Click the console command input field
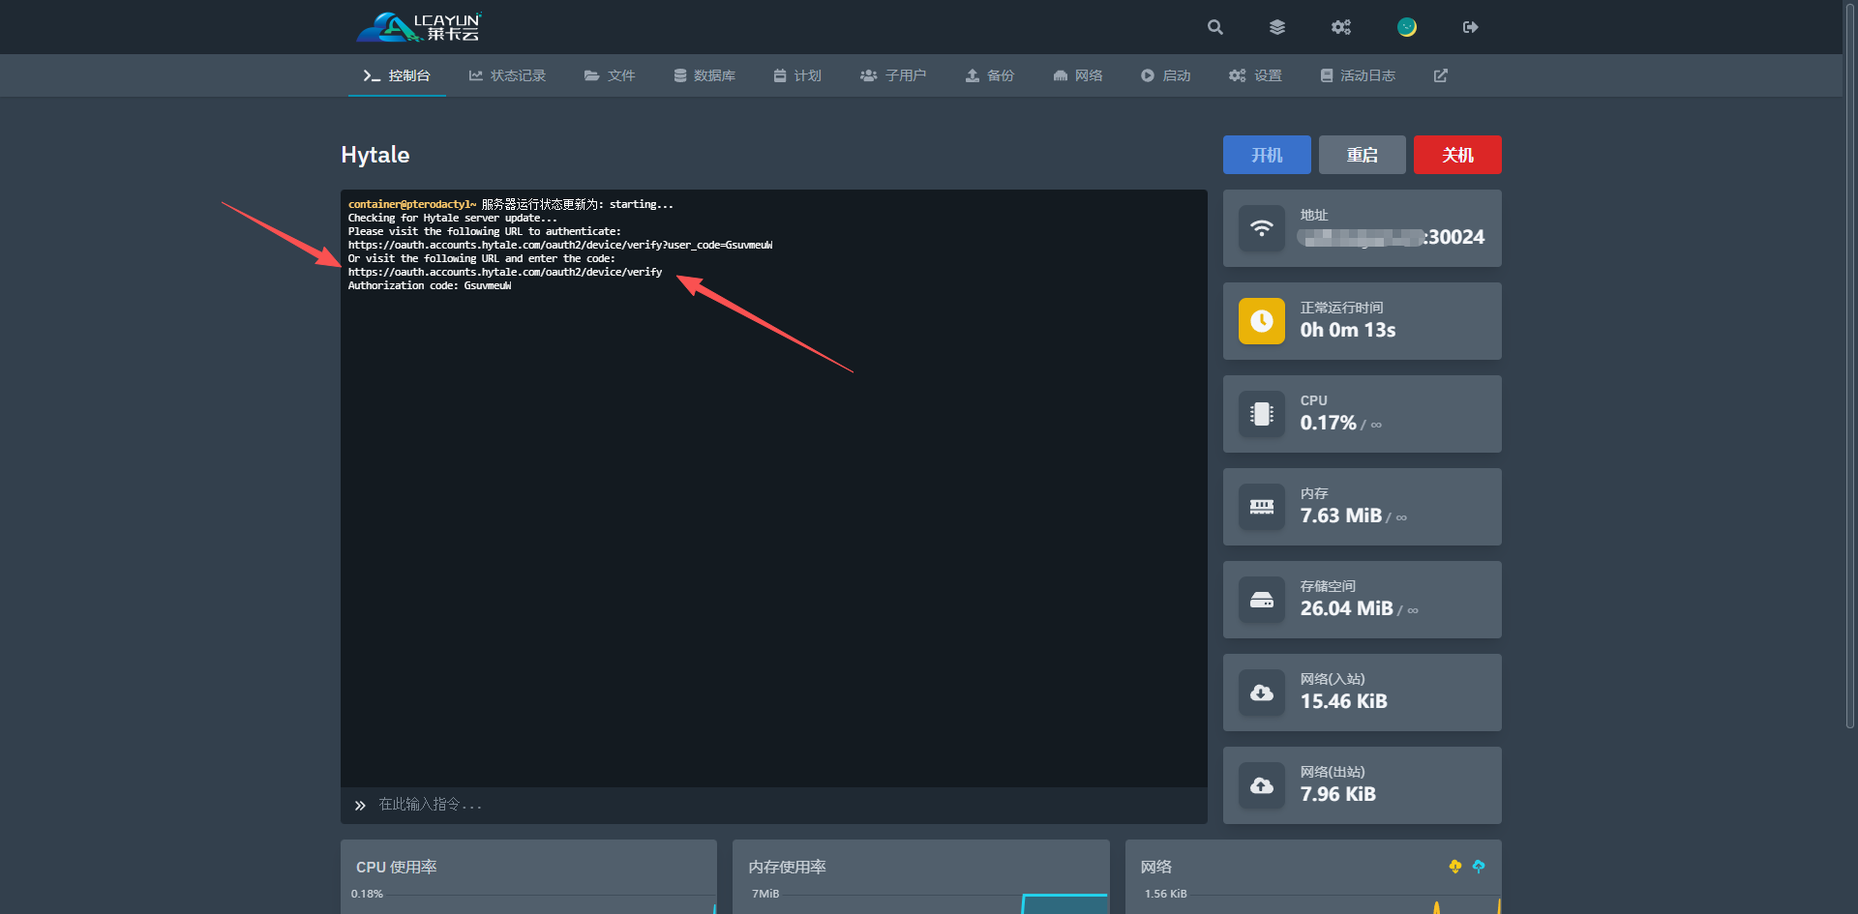The width and height of the screenshot is (1858, 914). [774, 805]
